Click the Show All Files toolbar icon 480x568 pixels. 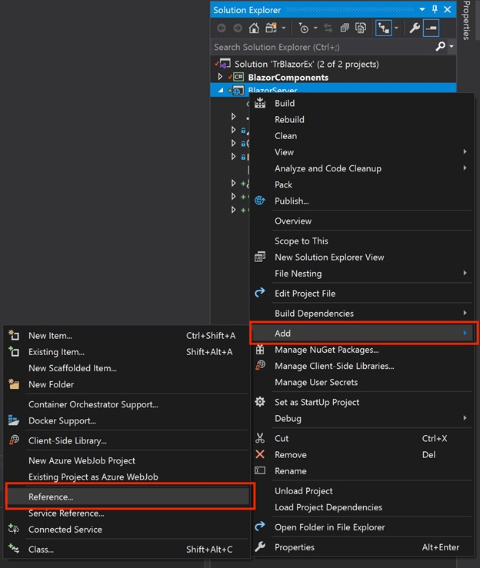pyautogui.click(x=360, y=28)
